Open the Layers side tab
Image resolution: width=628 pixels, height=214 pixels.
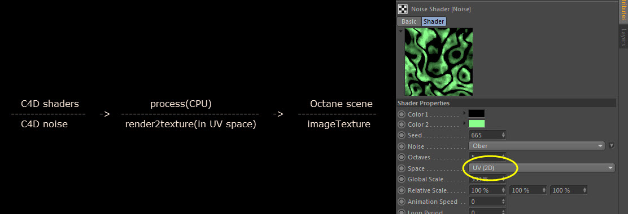pyautogui.click(x=623, y=37)
